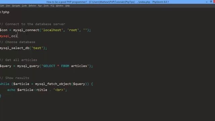The width and height of the screenshot is (215, 121).
Task: Place cursor in the mysql_ccl line
Action: pos(9,36)
